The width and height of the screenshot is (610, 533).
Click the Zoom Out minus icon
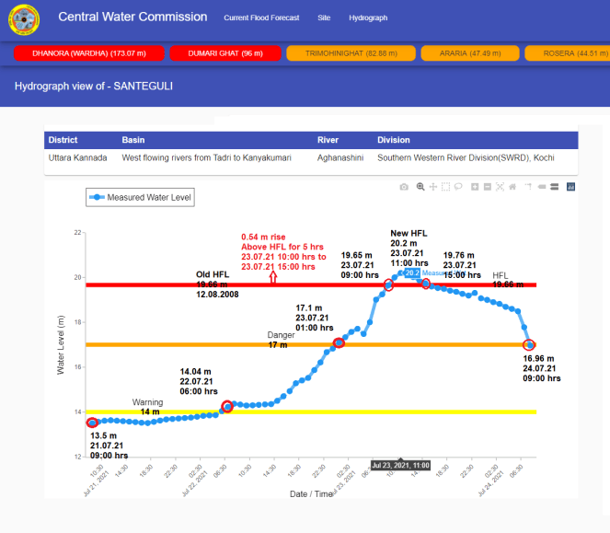coord(488,187)
